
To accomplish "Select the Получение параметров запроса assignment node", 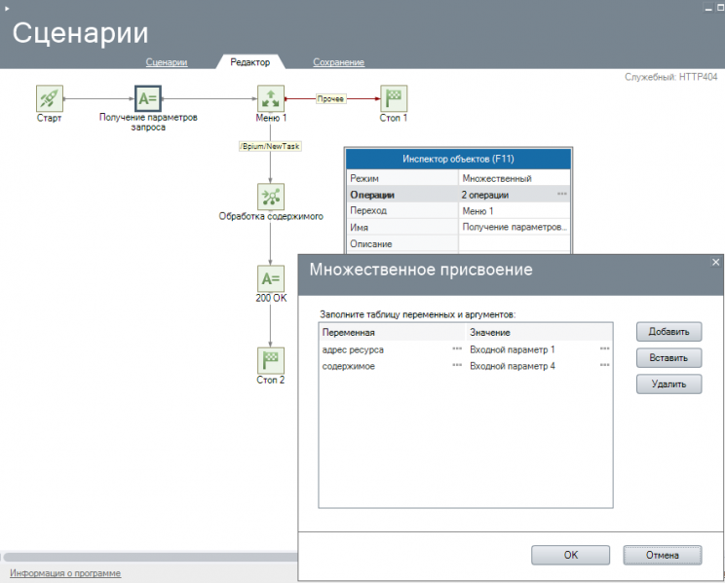I will click(x=148, y=98).
